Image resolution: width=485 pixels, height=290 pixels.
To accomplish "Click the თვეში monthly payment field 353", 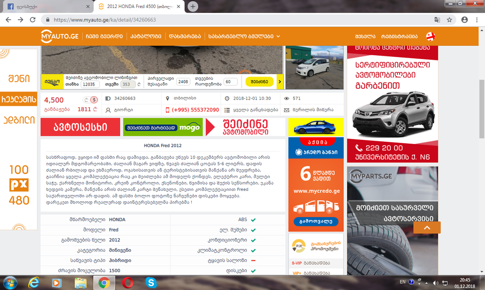I will (128, 84).
